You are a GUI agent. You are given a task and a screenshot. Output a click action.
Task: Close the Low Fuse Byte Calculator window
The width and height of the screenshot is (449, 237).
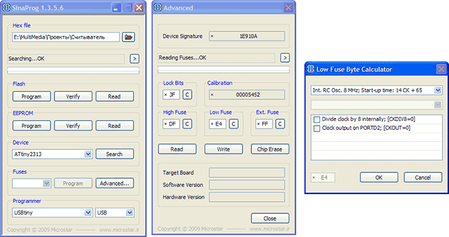pyautogui.click(x=441, y=69)
